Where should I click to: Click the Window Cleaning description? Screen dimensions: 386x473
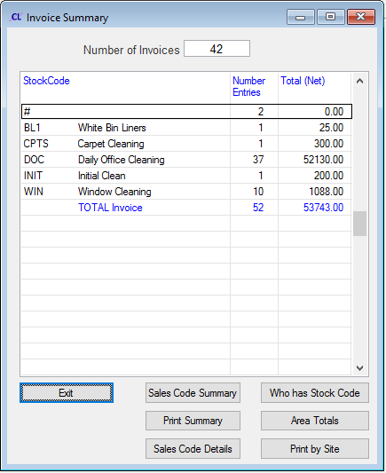coord(114,192)
